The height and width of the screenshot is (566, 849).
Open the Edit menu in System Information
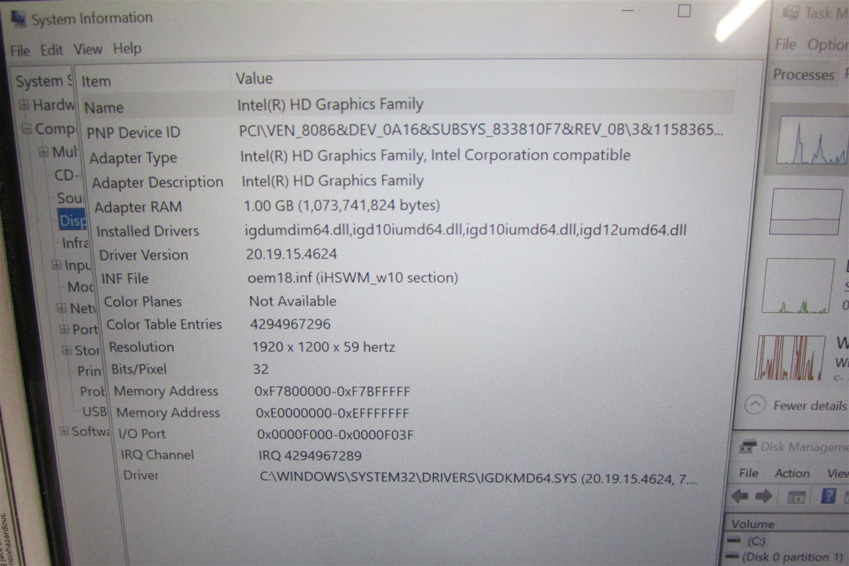[51, 50]
